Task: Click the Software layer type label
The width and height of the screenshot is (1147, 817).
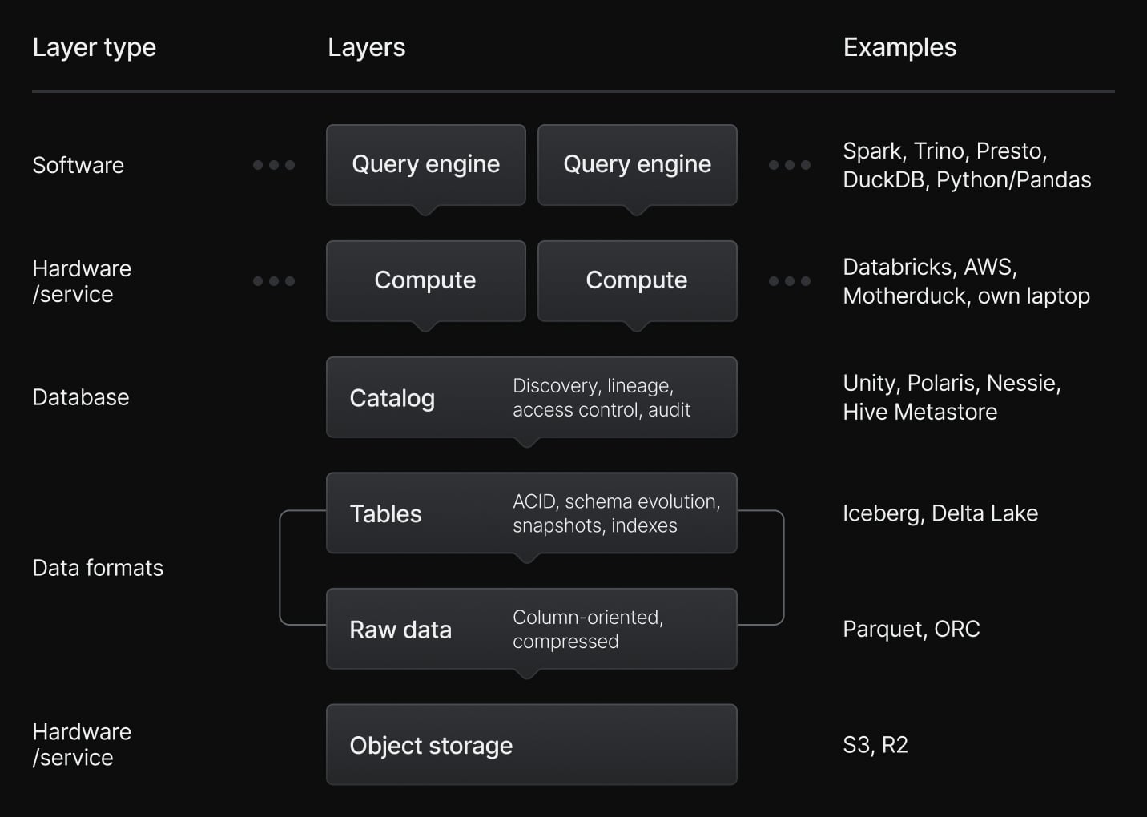Action: 78,165
